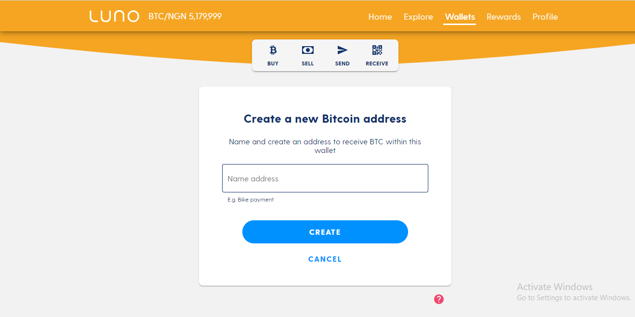
Task: Click the BUY text label
Action: click(x=273, y=63)
